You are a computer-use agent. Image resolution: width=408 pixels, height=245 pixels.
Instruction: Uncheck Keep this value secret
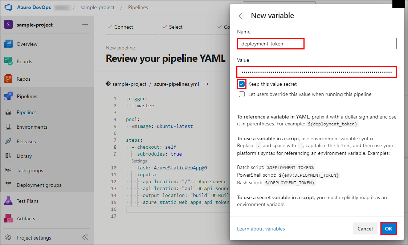pos(242,84)
